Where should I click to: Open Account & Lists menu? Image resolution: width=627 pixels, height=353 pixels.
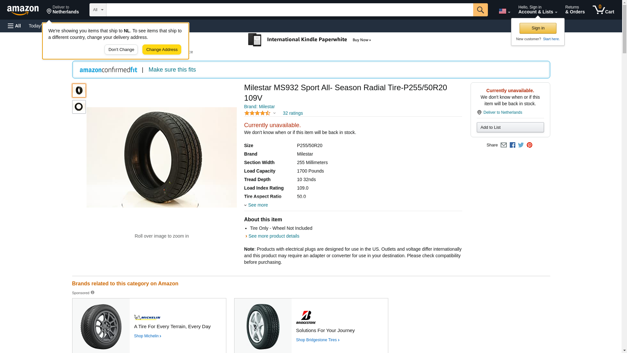coord(538,10)
